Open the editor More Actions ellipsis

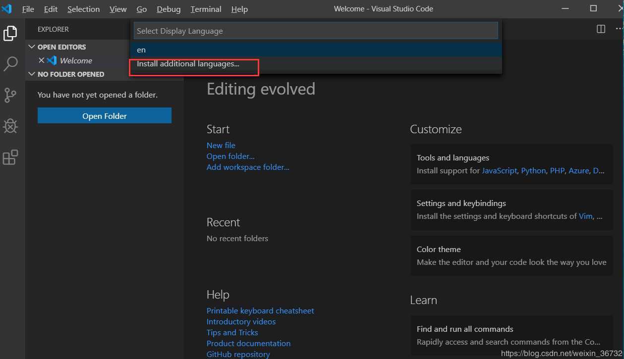(x=619, y=29)
